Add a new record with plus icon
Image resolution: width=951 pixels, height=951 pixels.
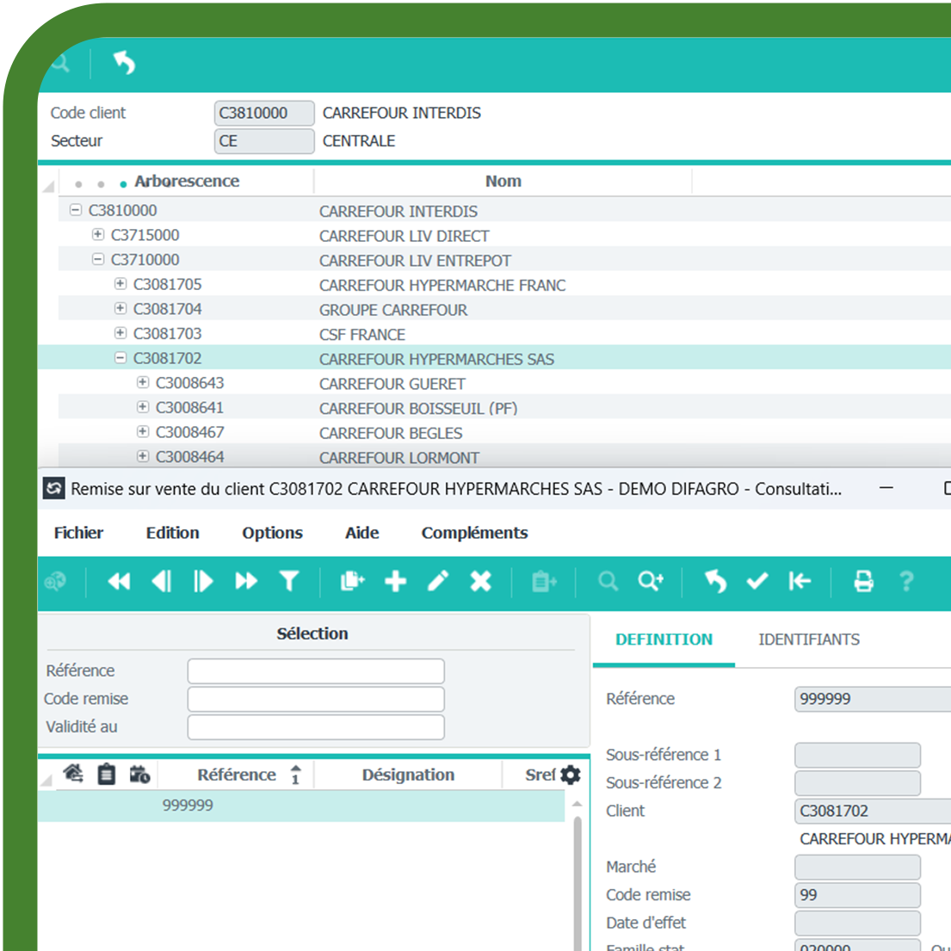(x=395, y=582)
